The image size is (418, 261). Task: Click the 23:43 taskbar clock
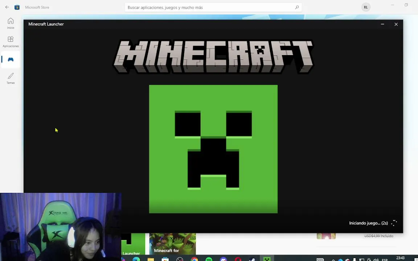(x=400, y=258)
